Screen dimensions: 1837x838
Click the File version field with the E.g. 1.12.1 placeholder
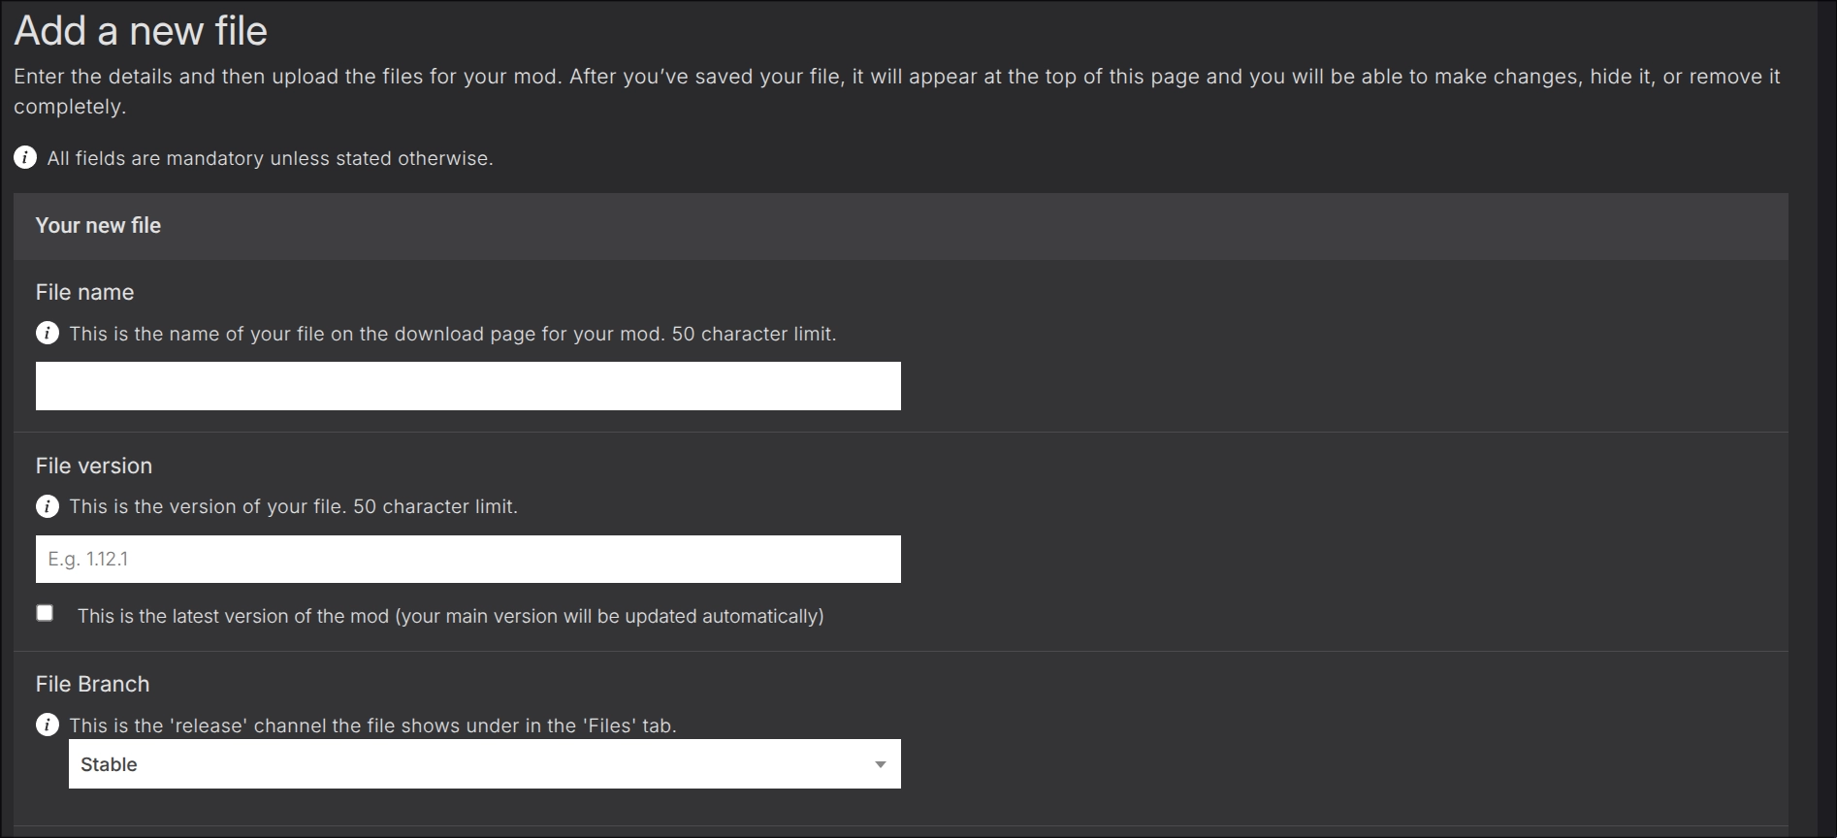tap(467, 560)
